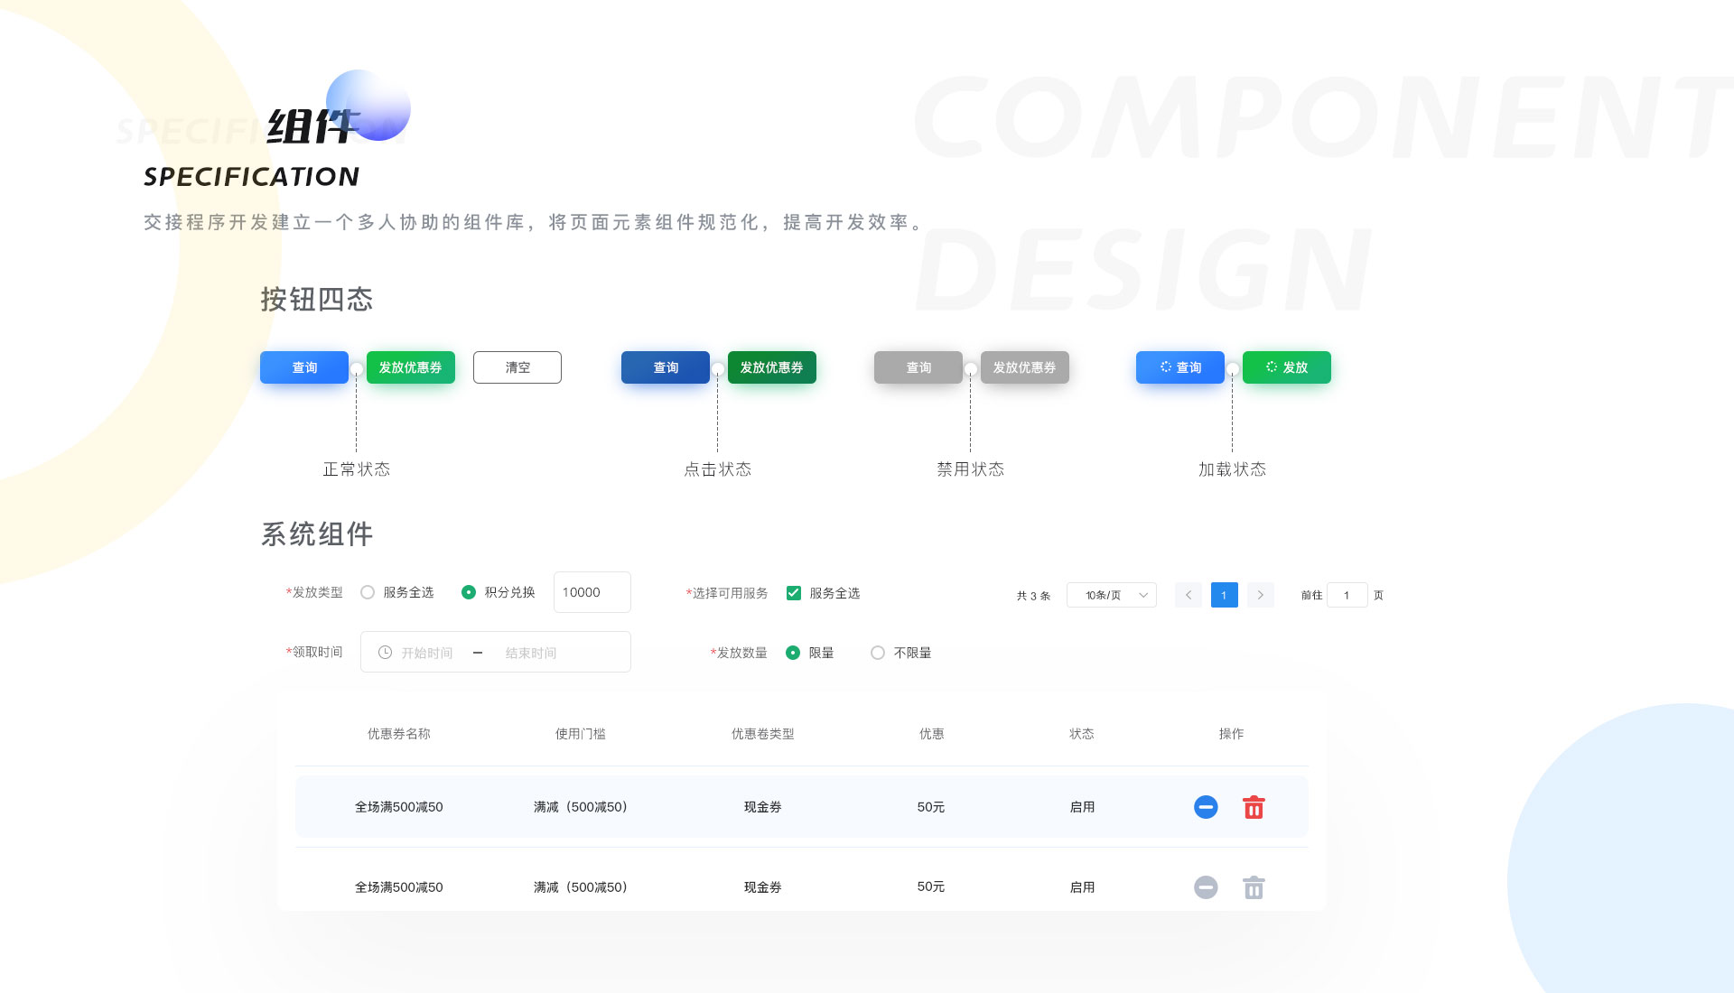Click the 正常状态 label

tap(357, 469)
